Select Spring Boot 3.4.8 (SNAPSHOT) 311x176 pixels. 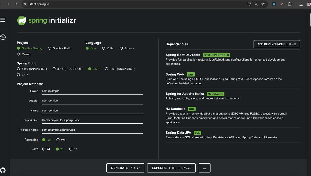[x=120, y=69]
